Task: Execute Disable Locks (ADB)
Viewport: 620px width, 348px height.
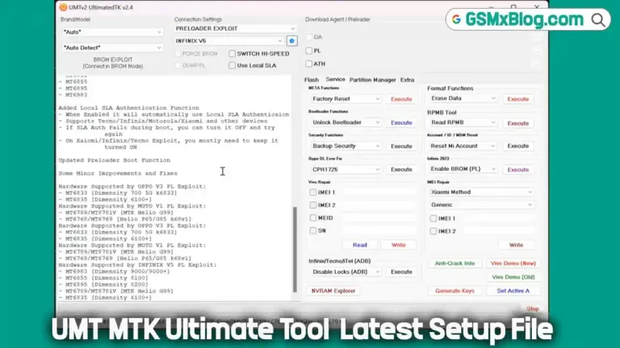Action: 401,271
